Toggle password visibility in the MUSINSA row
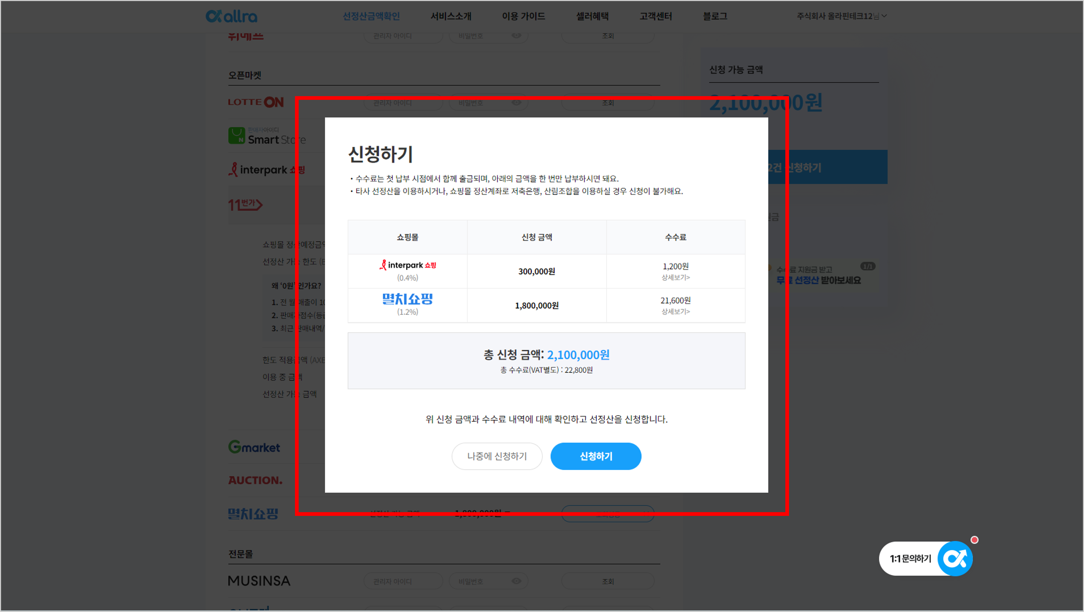 (516, 581)
